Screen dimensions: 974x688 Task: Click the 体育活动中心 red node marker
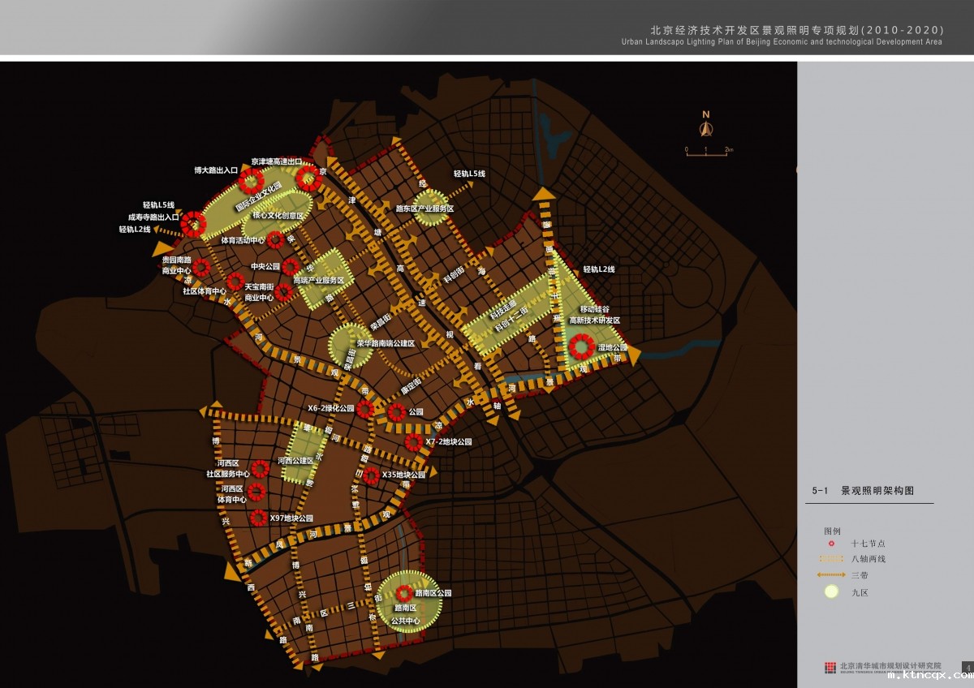click(275, 240)
